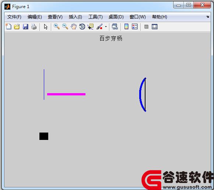Click the Link Plot icon
Viewport: 214px width, 190px height.
click(115, 27)
